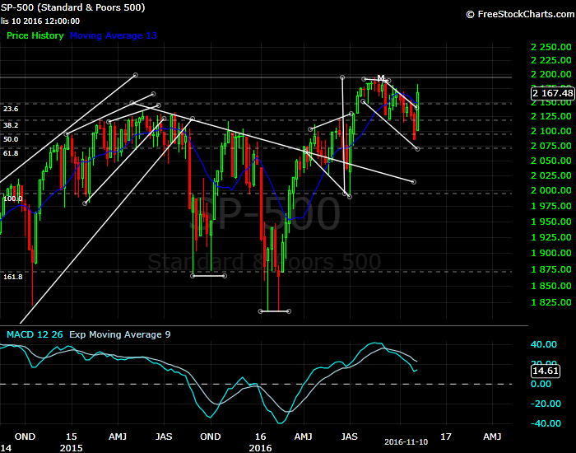Screen dimensions: 576x453
Task: Click the 2 075.00 price axis label
Action: point(551,146)
